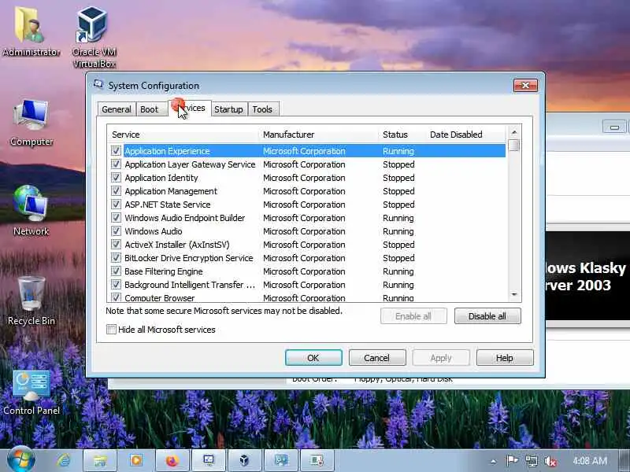Click services list scroll down arrow
The height and width of the screenshot is (472, 630).
tap(514, 295)
